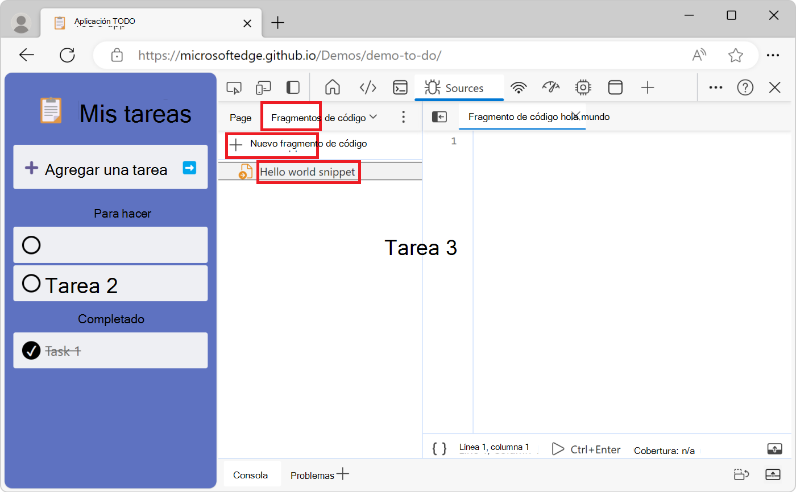Open Customize DevTools ellipsis menu
796x492 pixels.
coord(715,87)
